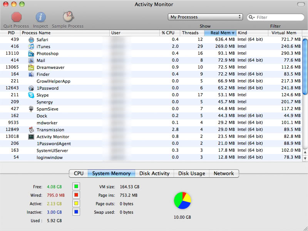The image size is (308, 231).
Task: Click the Real Mem sort arrow
Action: (x=233, y=33)
